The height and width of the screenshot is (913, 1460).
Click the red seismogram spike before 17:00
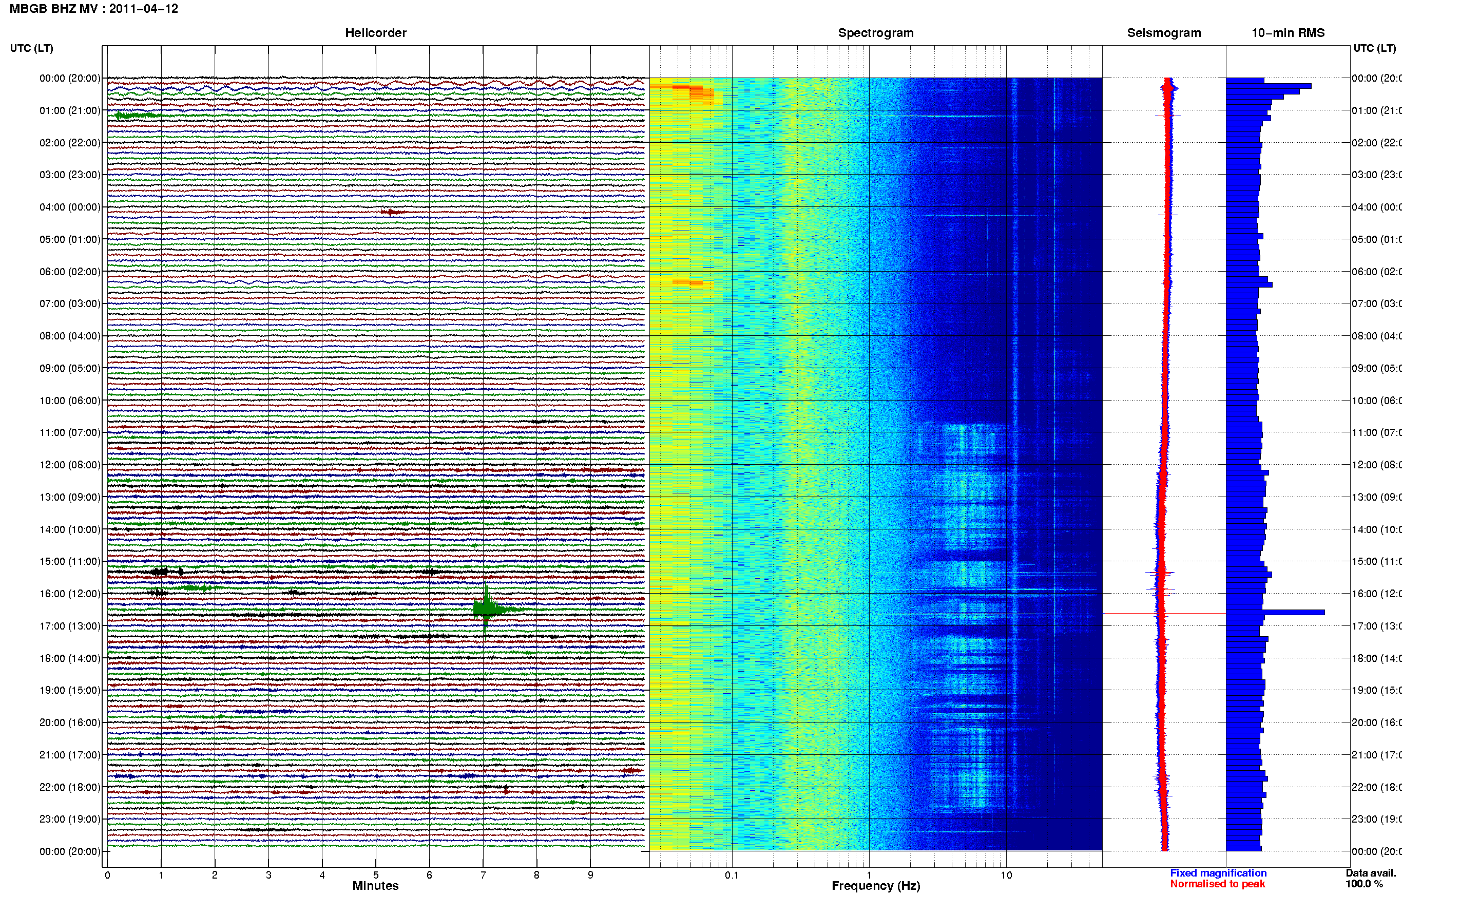point(1164,614)
